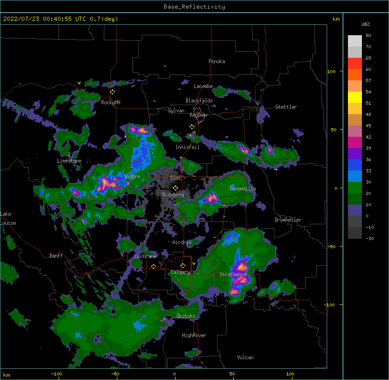The height and width of the screenshot is (380, 389).
Task: Pick the purple 36-39 dBZ legend color
Action: coord(355,154)
